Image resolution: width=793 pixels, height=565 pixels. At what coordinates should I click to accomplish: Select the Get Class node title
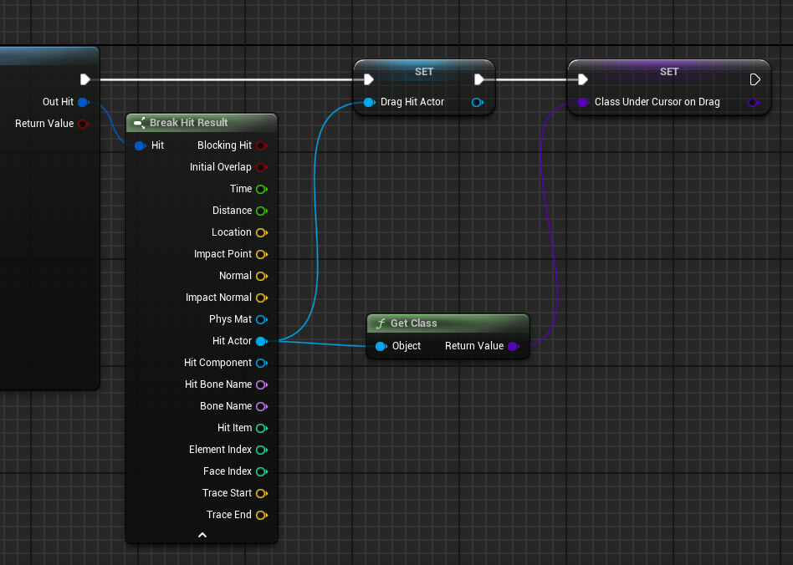[x=413, y=323]
